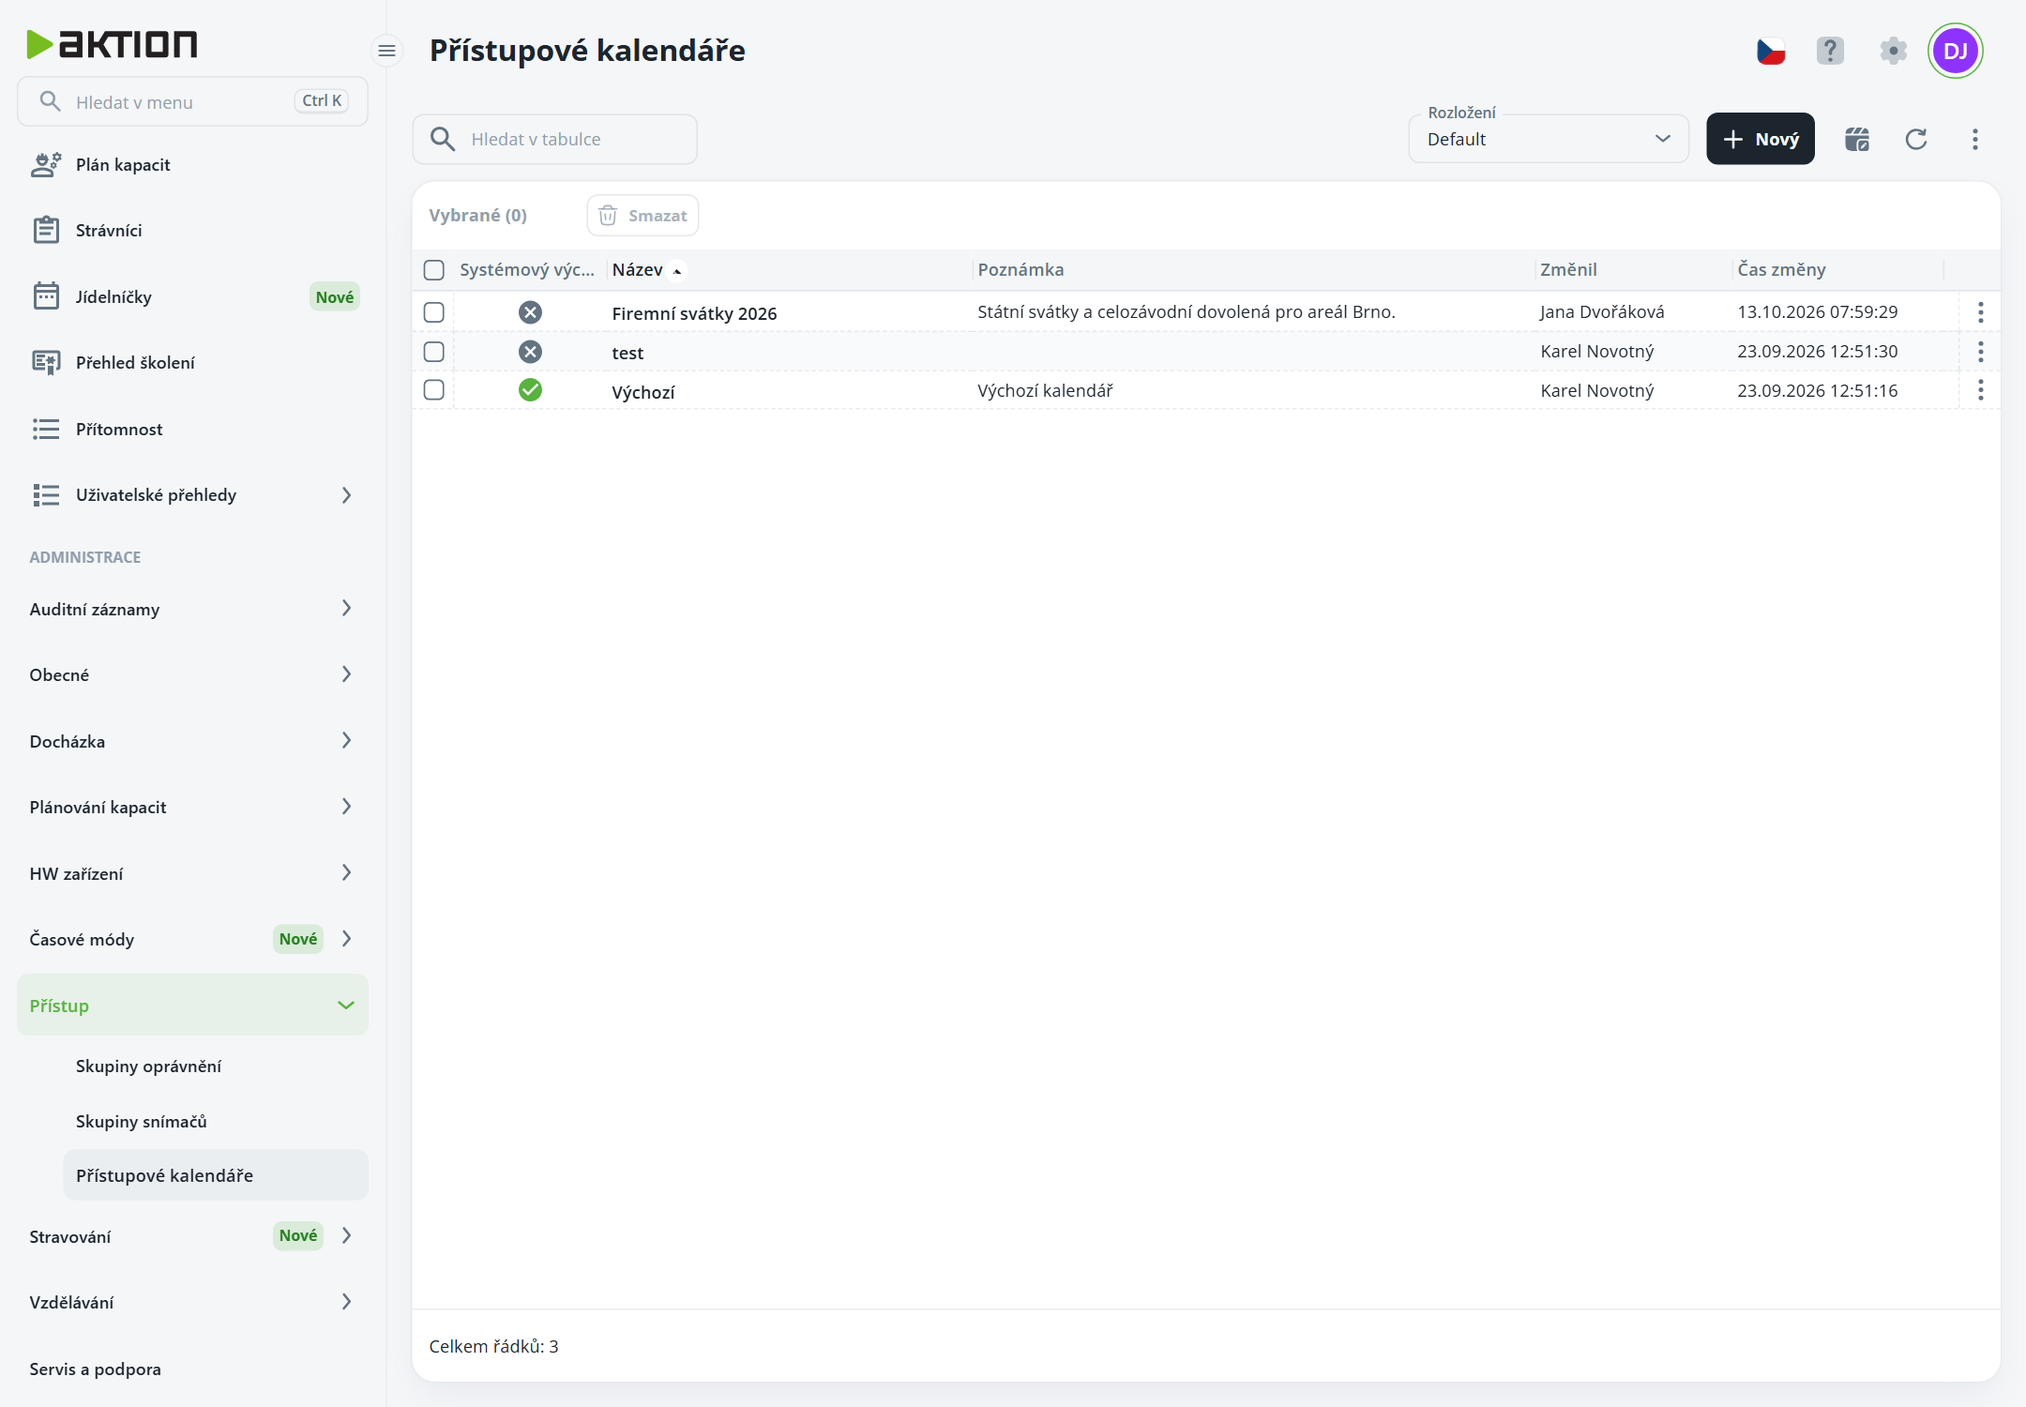Expand the Stravování section
Image resolution: width=2026 pixels, height=1407 pixels.
click(x=192, y=1236)
